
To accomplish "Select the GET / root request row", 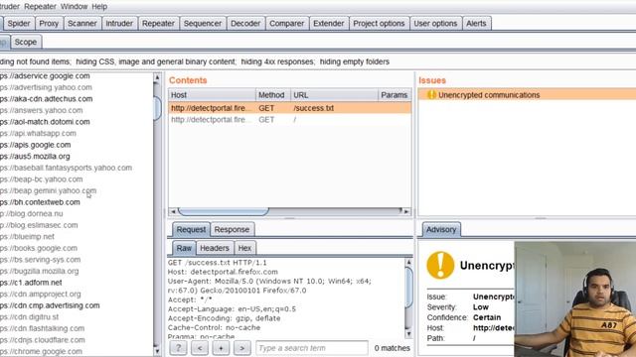I will (289, 119).
